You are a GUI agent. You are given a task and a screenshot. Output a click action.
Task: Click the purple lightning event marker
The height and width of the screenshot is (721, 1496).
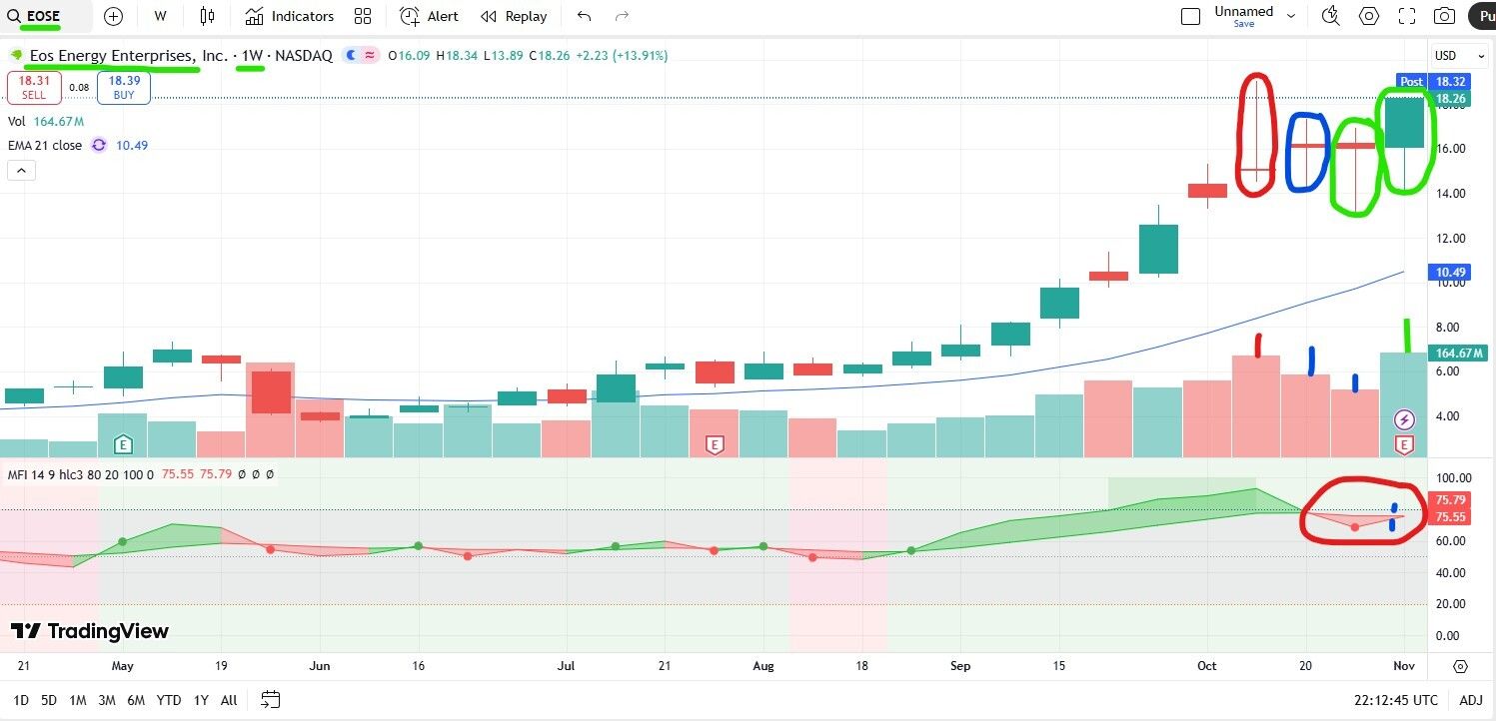1405,419
